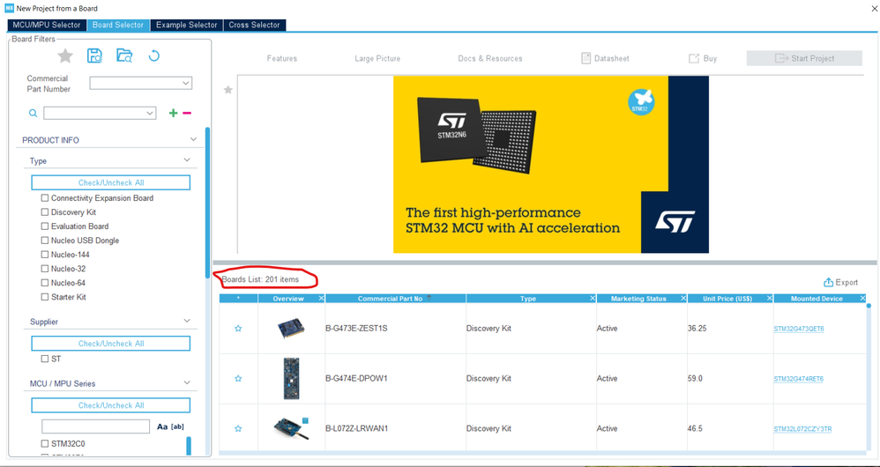Toggle [ab] whole-word series search
The height and width of the screenshot is (467, 880).
[x=177, y=426]
